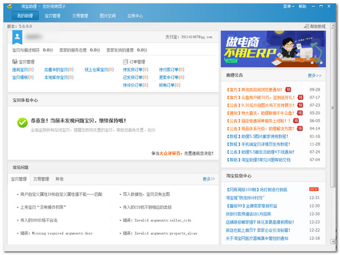340x255 pixels.
Task: Click 更多>> in 助理公告 panel
Action: [x=314, y=75]
